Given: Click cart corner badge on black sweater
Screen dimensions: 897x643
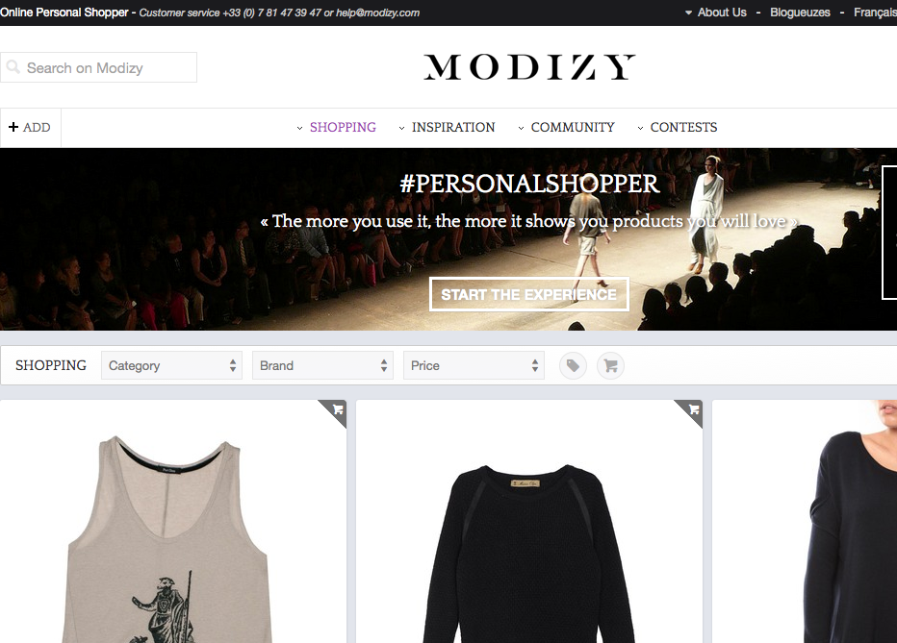Looking at the screenshot, I should [691, 411].
